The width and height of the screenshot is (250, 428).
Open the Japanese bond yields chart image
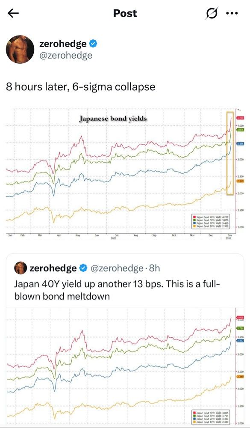[x=125, y=172]
